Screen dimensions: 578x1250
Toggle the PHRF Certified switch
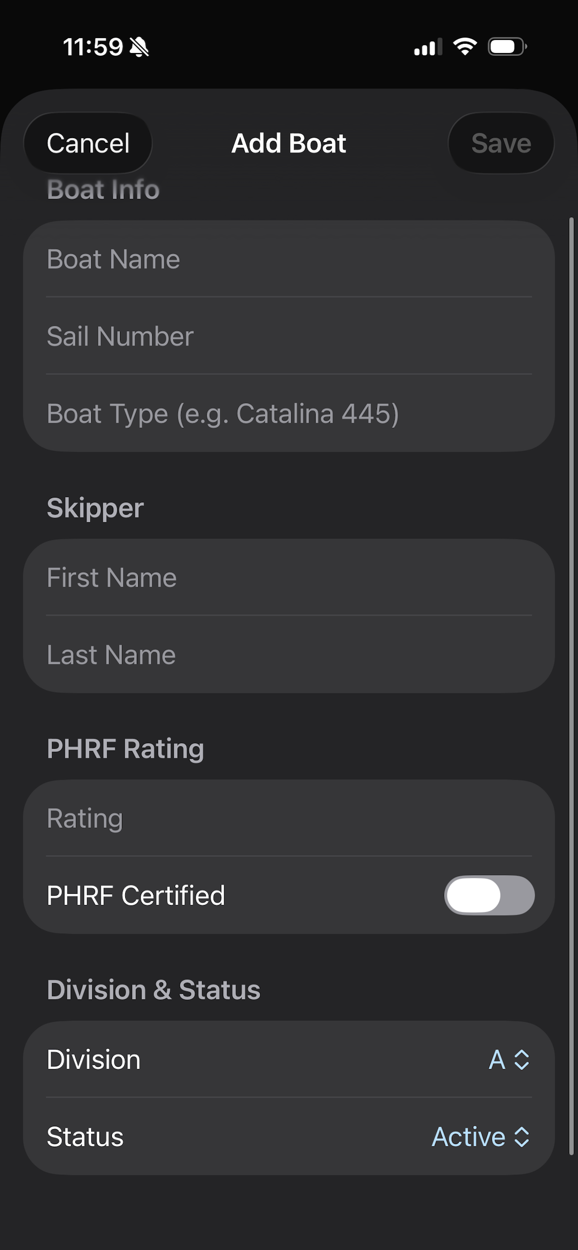click(x=489, y=895)
